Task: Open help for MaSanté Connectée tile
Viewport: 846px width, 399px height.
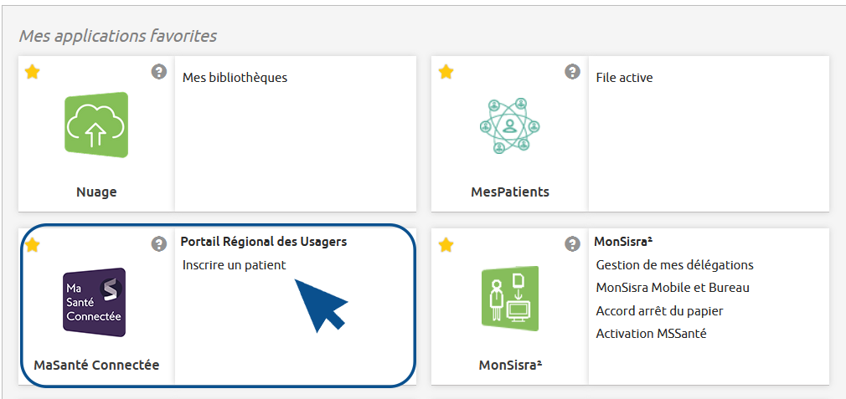Action: (x=159, y=244)
